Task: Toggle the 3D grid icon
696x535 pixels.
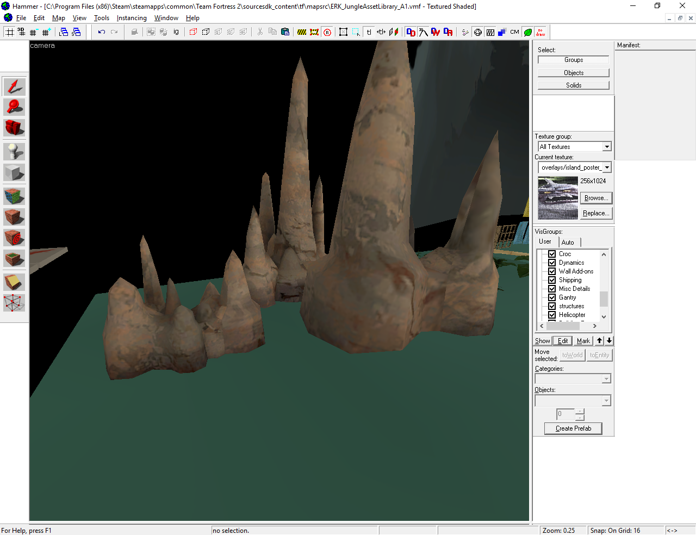Action: [x=21, y=32]
